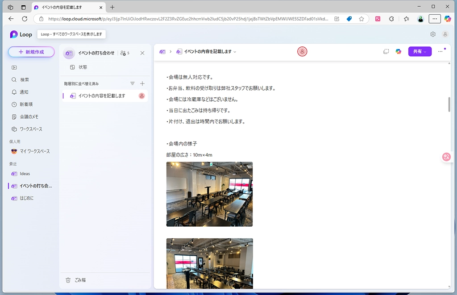This screenshot has height=295, width=457.
Task: Open the tab actions menu icon
Action: pyautogui.click(x=23, y=7)
